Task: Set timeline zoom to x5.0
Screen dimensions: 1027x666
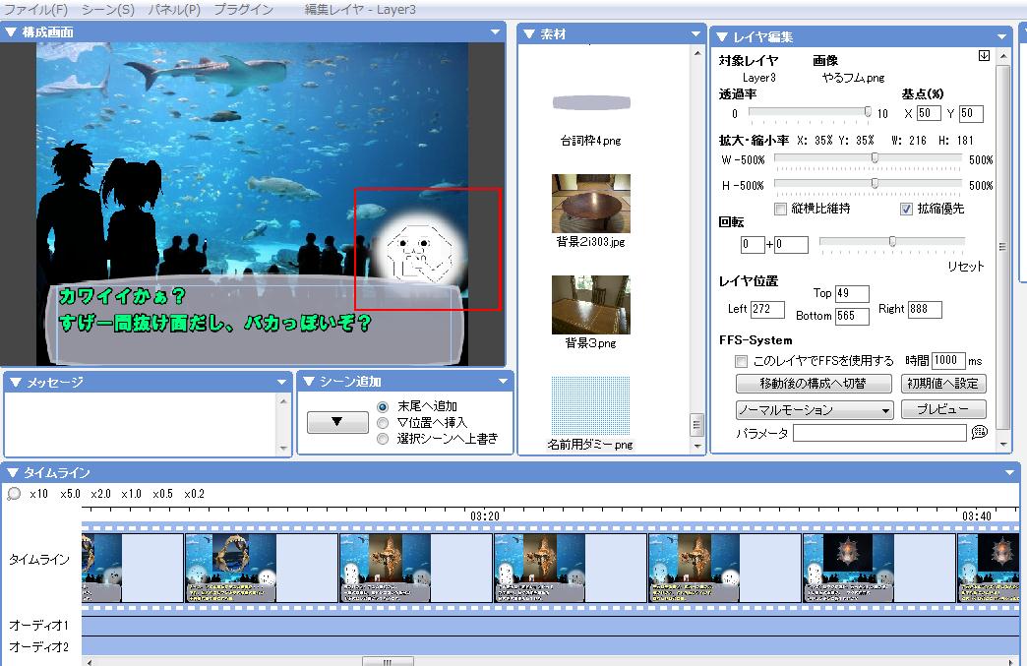Action: point(70,494)
